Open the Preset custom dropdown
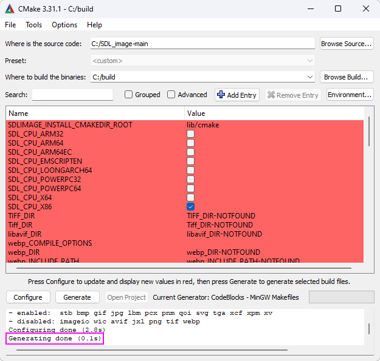 point(203,61)
